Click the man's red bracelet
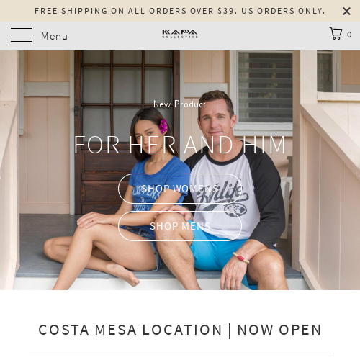The width and height of the screenshot is (360, 360). point(240,258)
